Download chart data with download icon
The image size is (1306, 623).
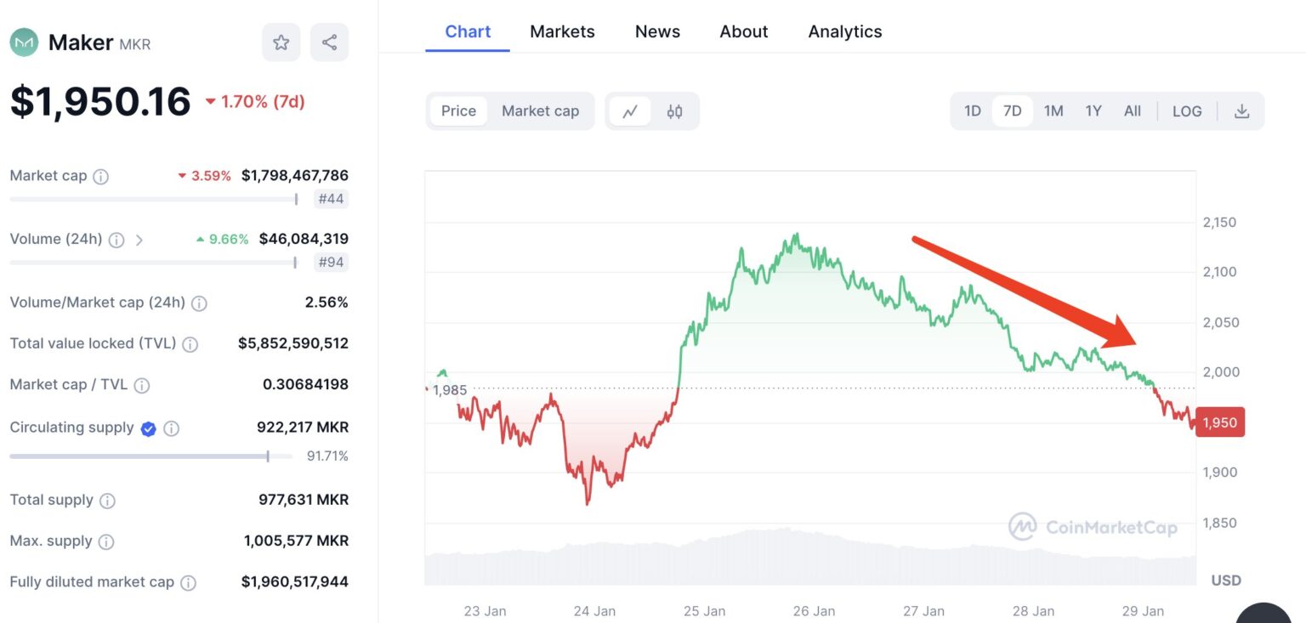pyautogui.click(x=1241, y=111)
